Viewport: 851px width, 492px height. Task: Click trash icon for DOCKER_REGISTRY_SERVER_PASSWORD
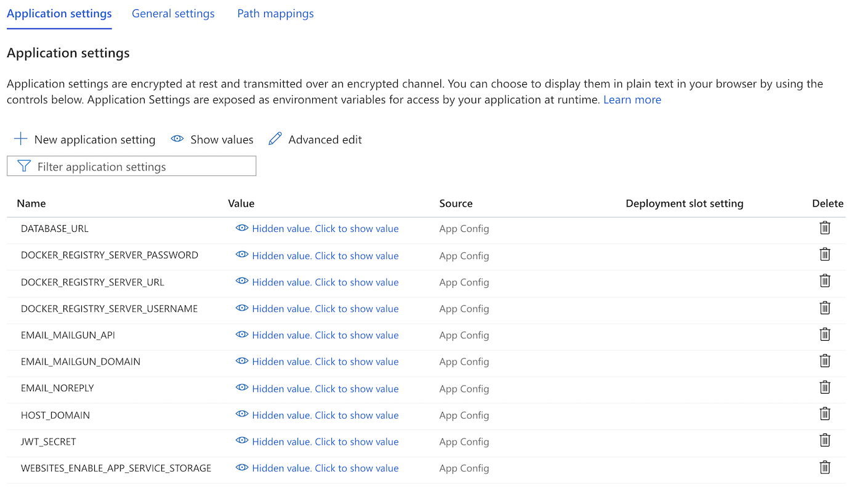point(825,255)
